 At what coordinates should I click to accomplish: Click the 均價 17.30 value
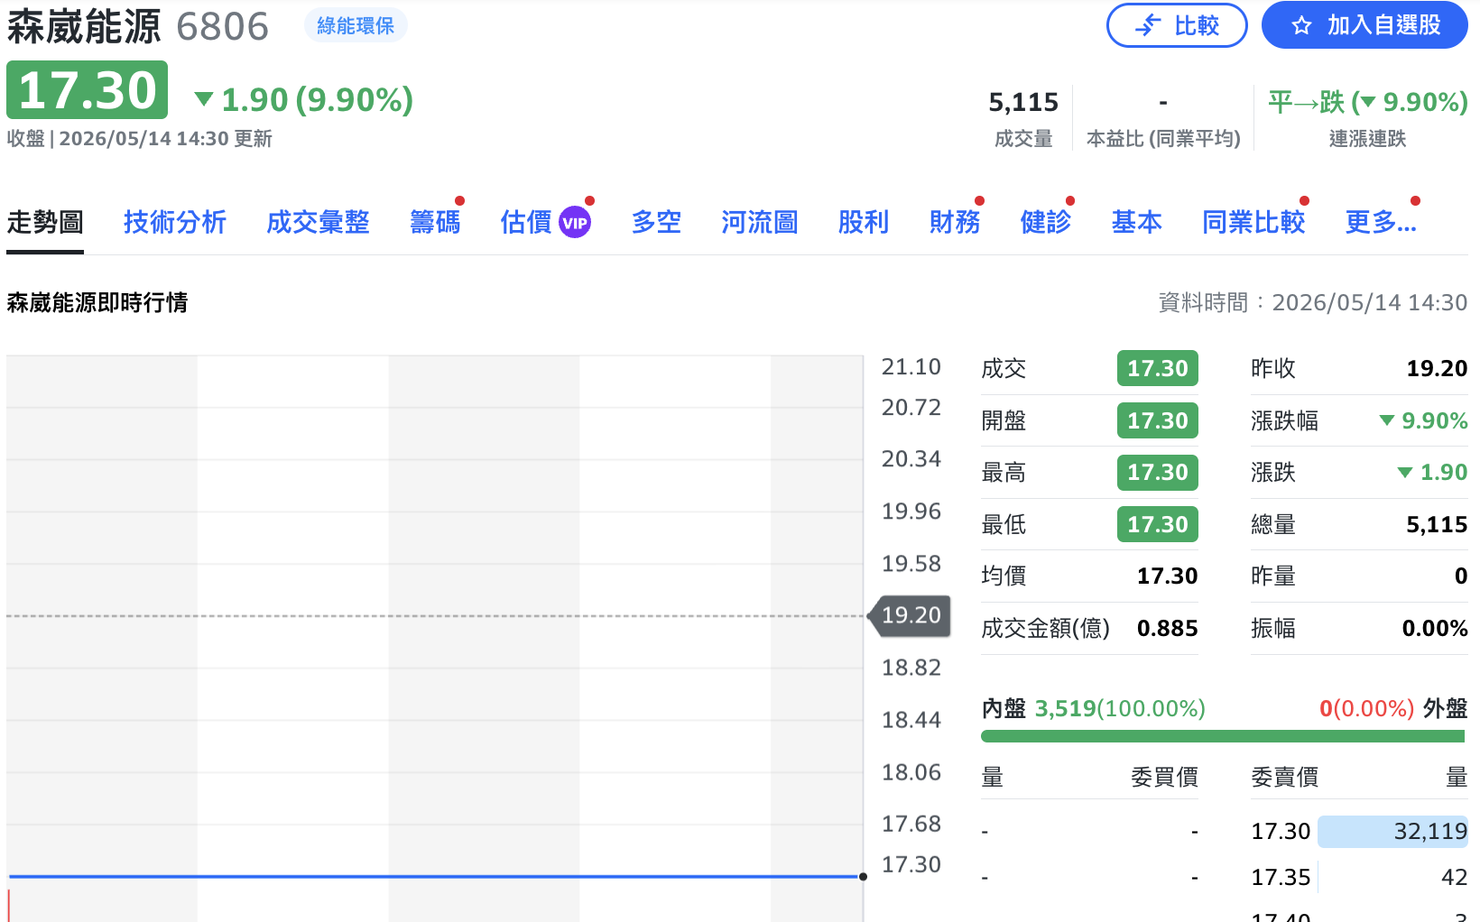point(1167,576)
